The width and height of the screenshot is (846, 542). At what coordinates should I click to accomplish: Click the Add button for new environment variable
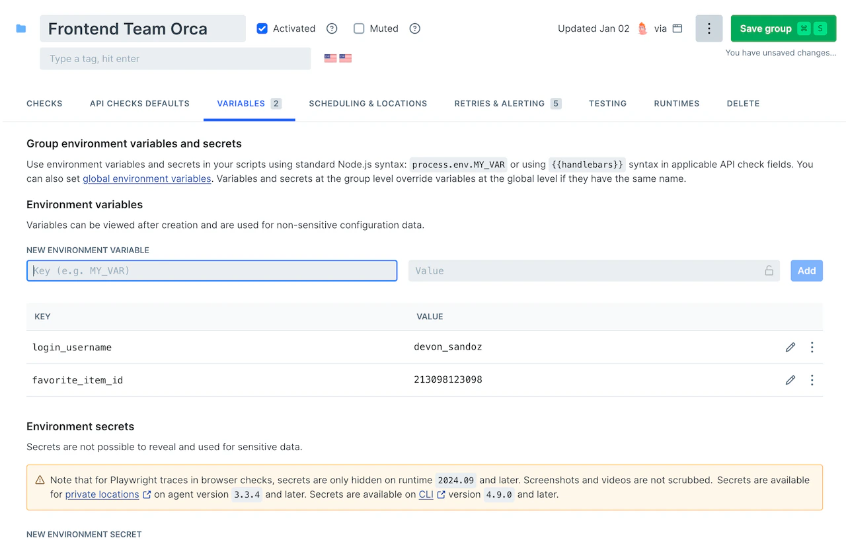point(806,270)
